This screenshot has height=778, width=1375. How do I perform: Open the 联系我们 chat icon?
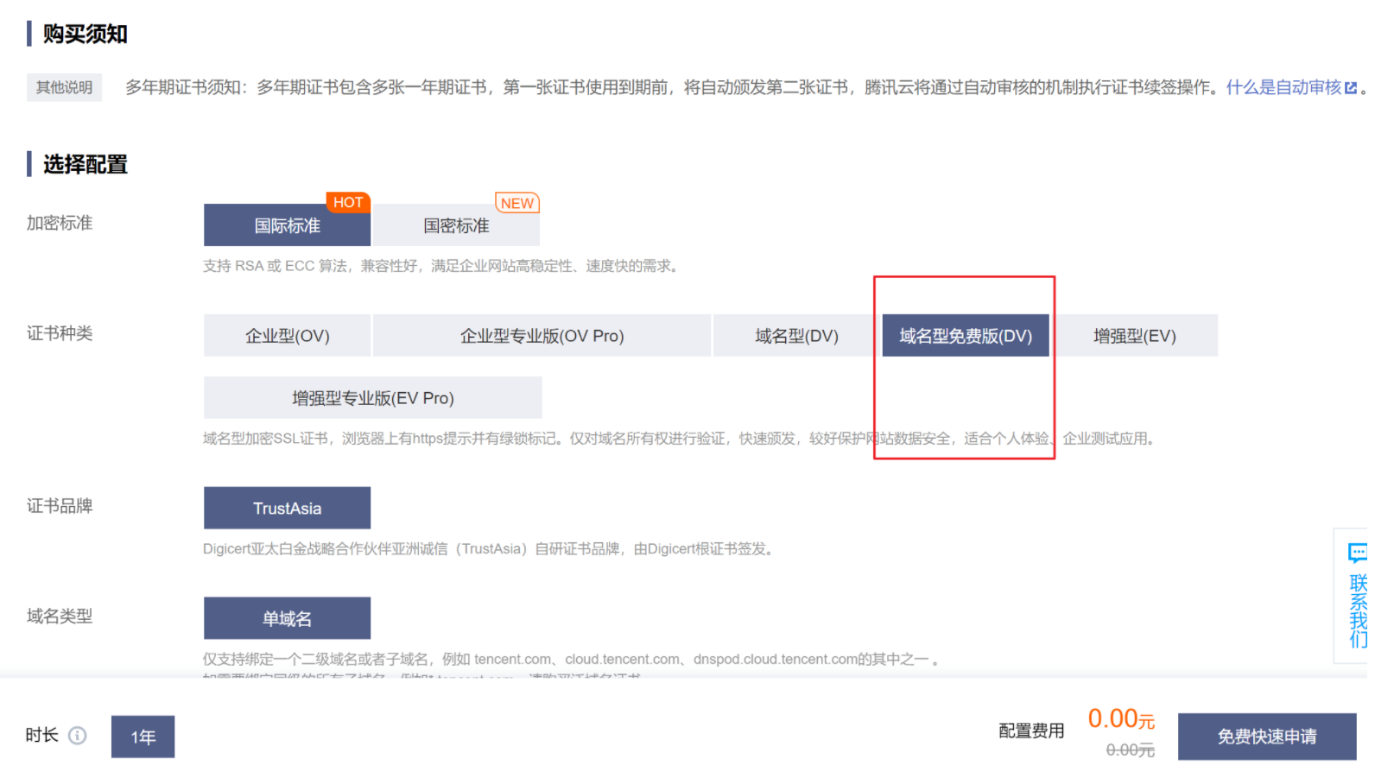pyautogui.click(x=1358, y=553)
